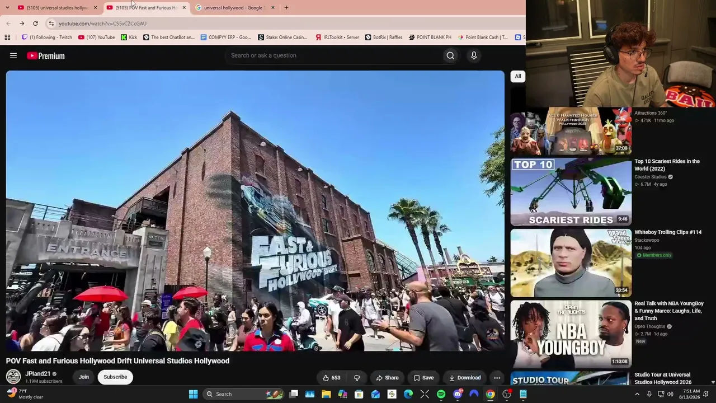Open the Following - Twitch bookmark

pos(46,38)
